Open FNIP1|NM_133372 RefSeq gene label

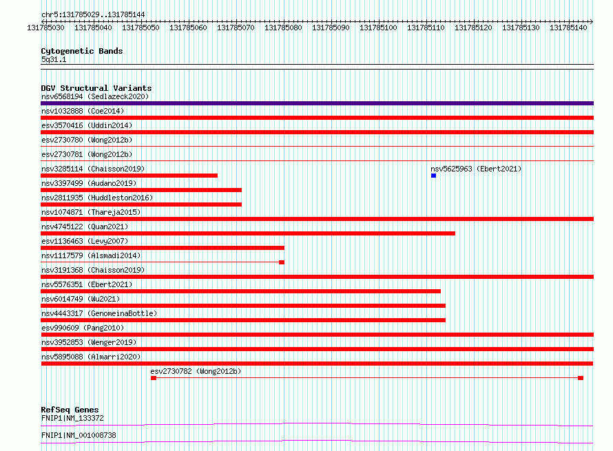click(x=72, y=418)
